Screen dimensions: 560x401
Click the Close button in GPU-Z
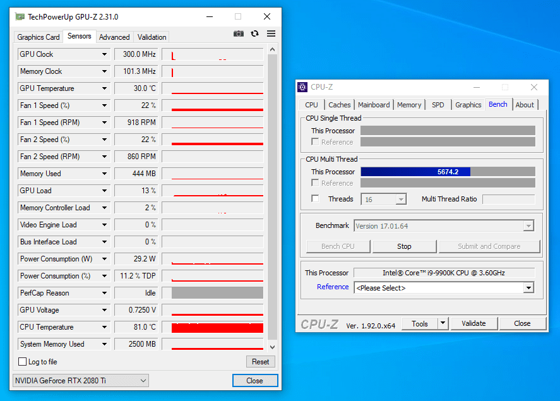coord(254,381)
